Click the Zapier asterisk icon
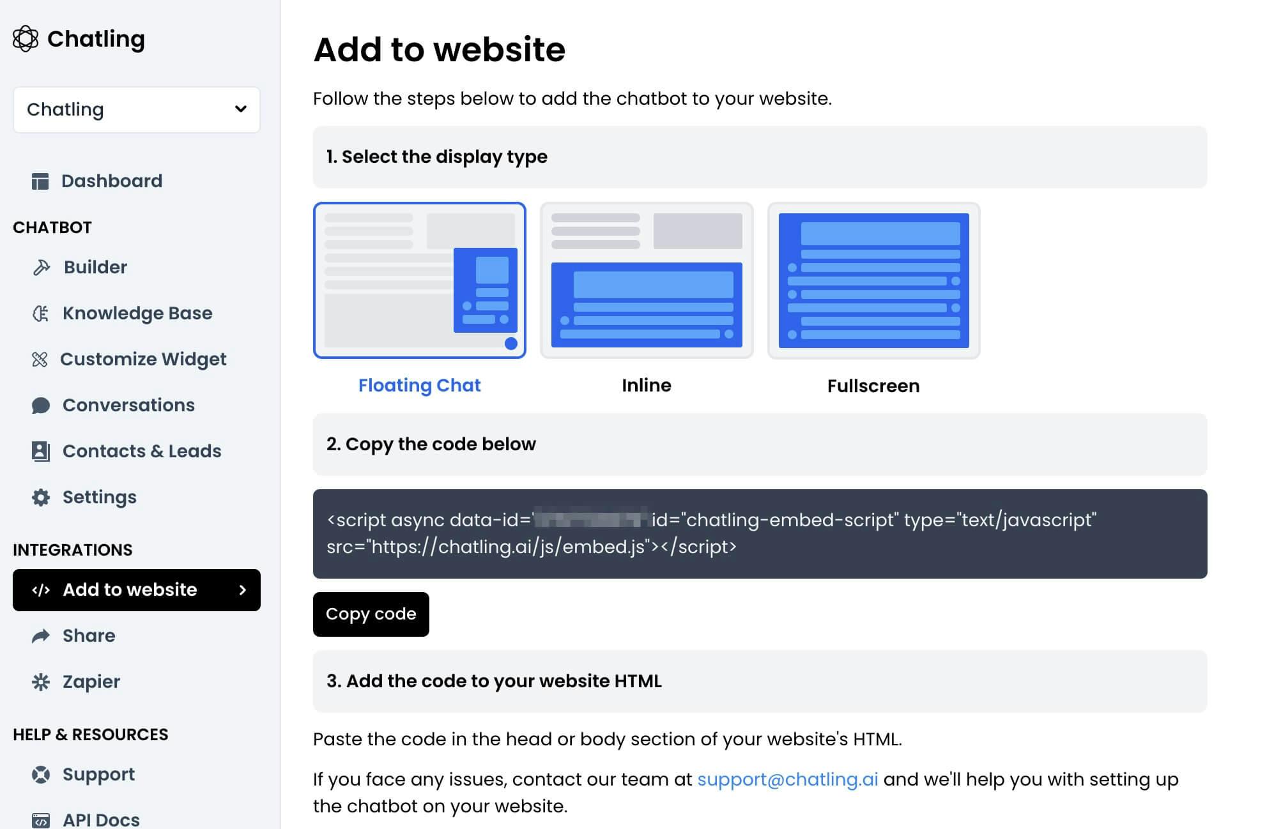Viewport: 1274px width, 829px height. coord(41,682)
